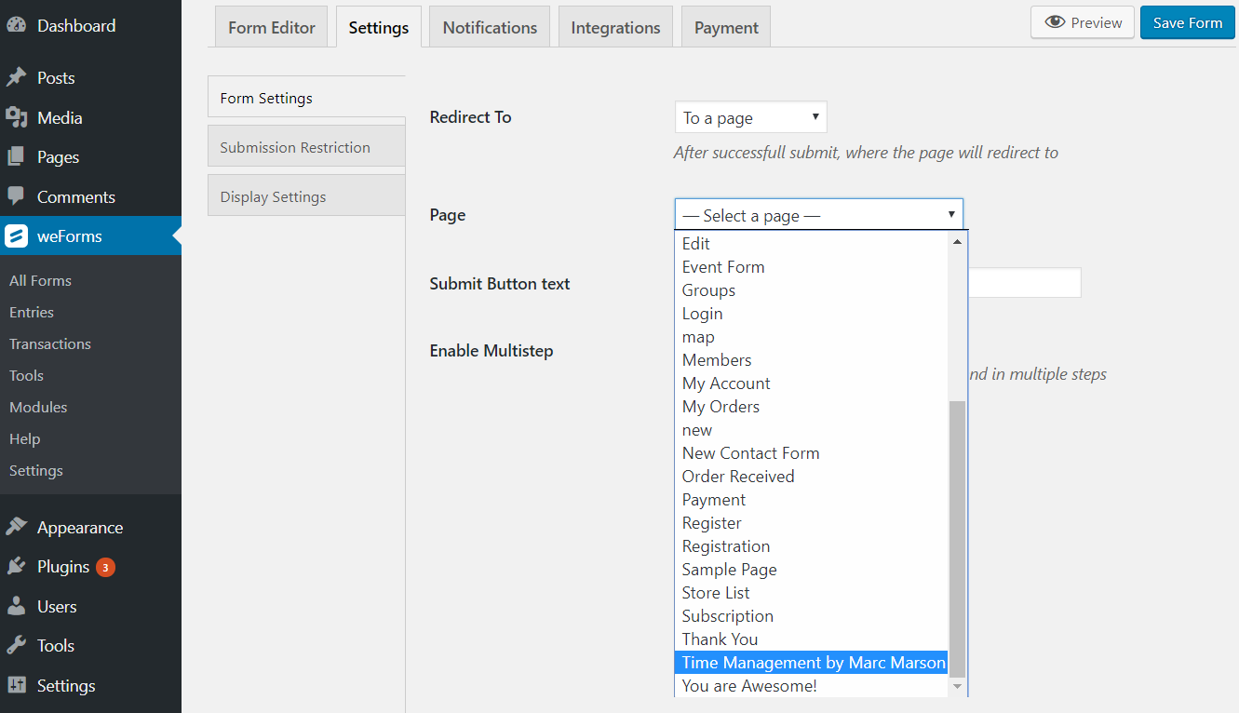Click the Settings sliders icon at bottom
Viewport: 1239px width, 713px height.
point(16,685)
